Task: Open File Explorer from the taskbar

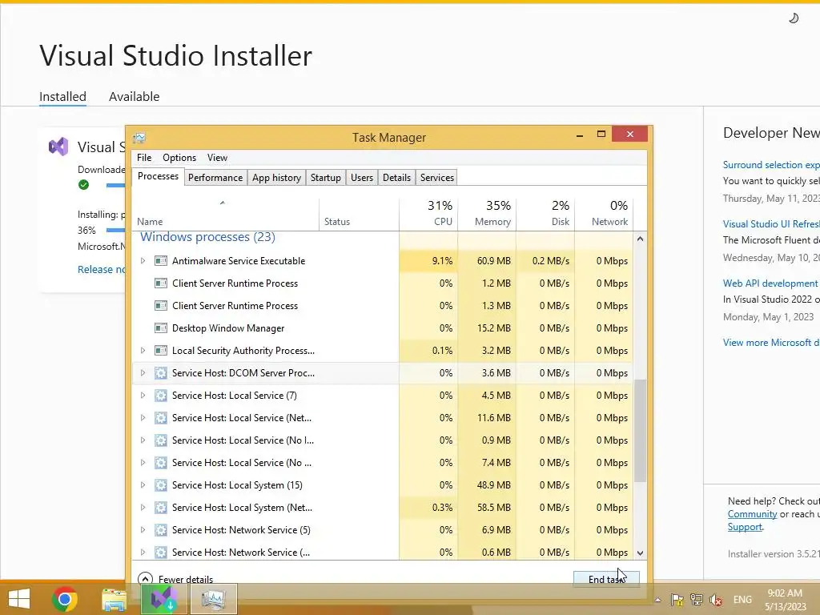Action: [x=114, y=599]
